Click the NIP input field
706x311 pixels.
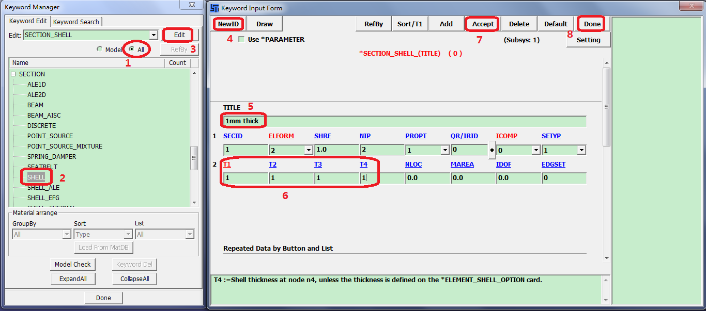381,150
